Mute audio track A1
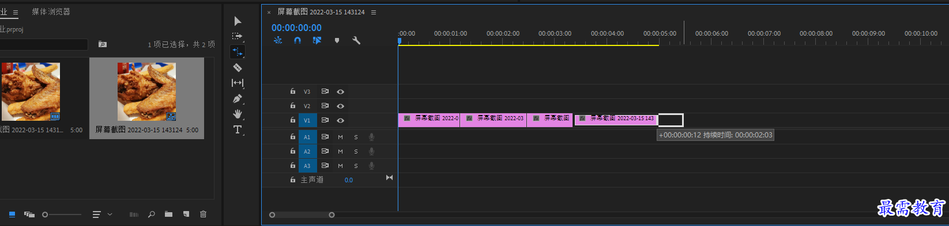Screen dimensions: 949x226 click(x=340, y=137)
